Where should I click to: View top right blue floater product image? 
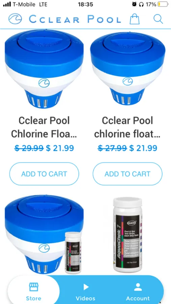coord(127,69)
